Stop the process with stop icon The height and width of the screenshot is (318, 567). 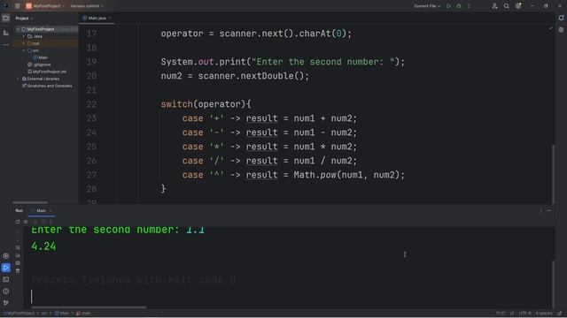point(26,222)
